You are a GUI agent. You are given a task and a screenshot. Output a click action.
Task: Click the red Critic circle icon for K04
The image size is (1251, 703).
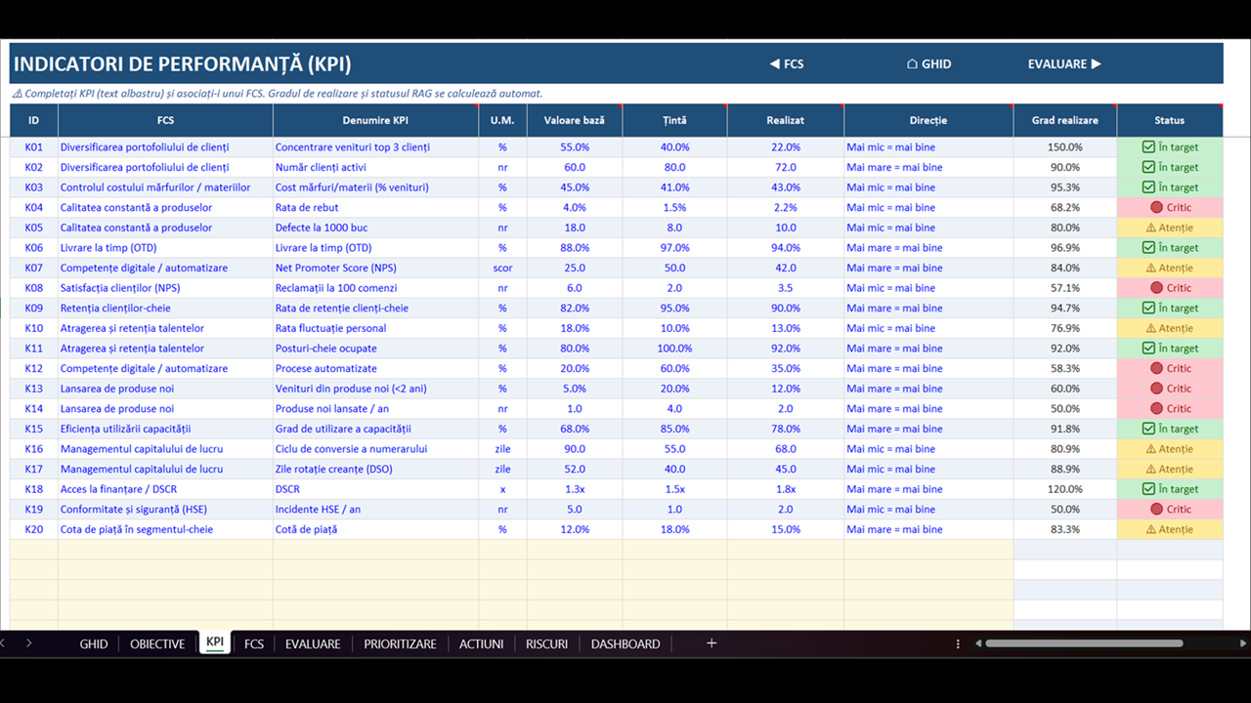(1157, 207)
